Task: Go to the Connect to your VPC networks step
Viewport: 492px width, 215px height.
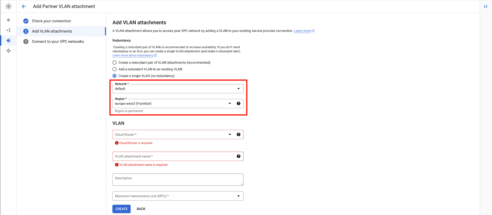Action: (58, 42)
